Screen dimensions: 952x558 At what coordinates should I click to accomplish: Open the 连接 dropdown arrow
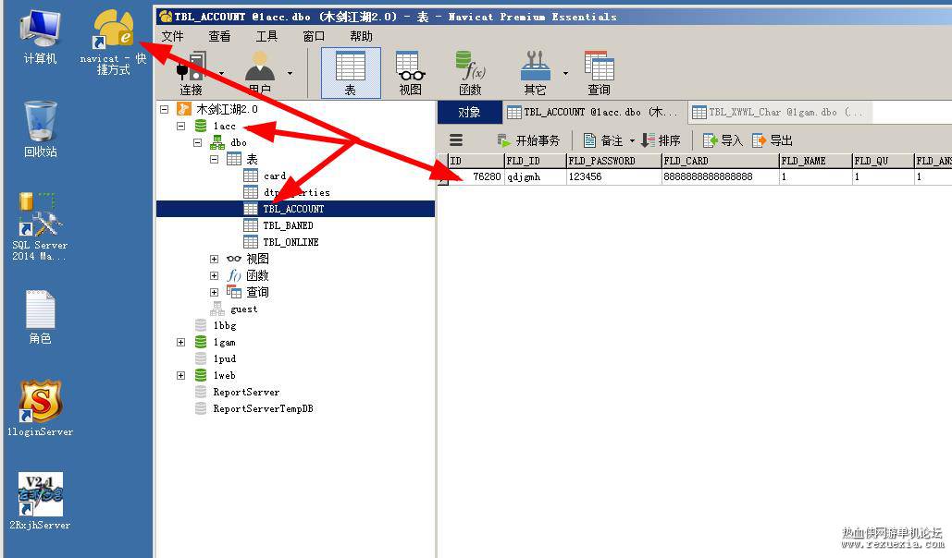click(x=221, y=73)
